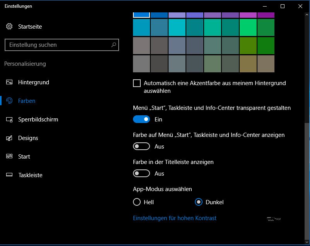Click the Hintergrund picture icon

click(x=10, y=82)
